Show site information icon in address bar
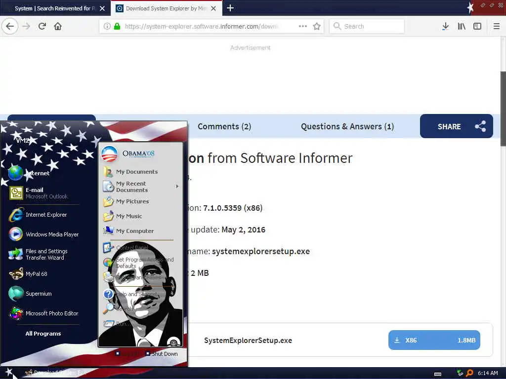The image size is (506, 379). [x=107, y=26]
